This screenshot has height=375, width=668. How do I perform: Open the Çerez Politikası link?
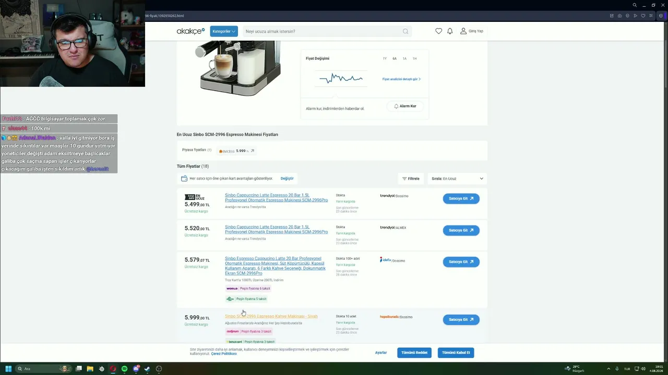coord(224,354)
